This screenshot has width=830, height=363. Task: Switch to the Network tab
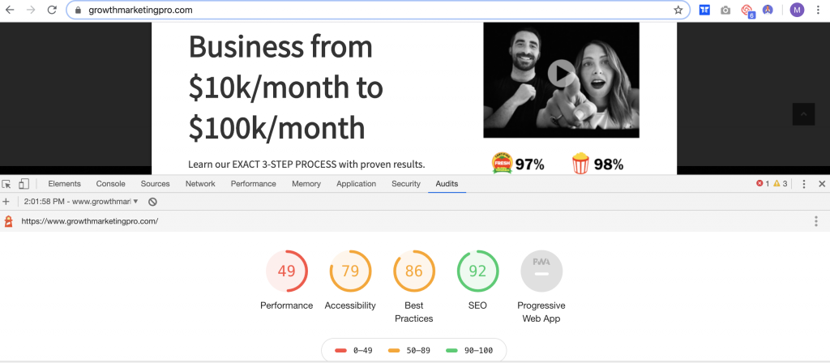click(x=200, y=184)
